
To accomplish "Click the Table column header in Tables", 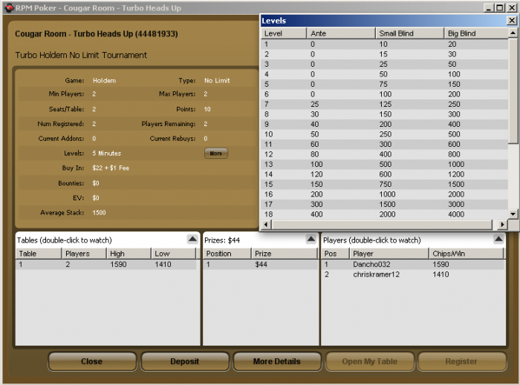I will [x=39, y=254].
